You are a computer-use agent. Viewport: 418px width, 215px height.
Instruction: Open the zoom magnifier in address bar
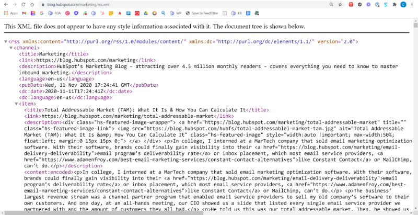click(331, 5)
